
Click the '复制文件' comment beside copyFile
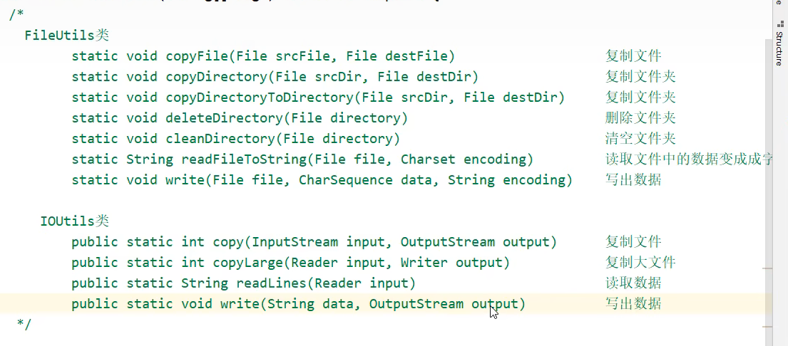point(633,56)
